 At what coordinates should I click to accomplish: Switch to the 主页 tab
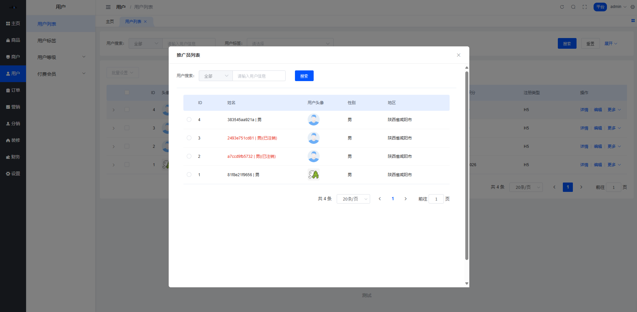[x=110, y=21]
